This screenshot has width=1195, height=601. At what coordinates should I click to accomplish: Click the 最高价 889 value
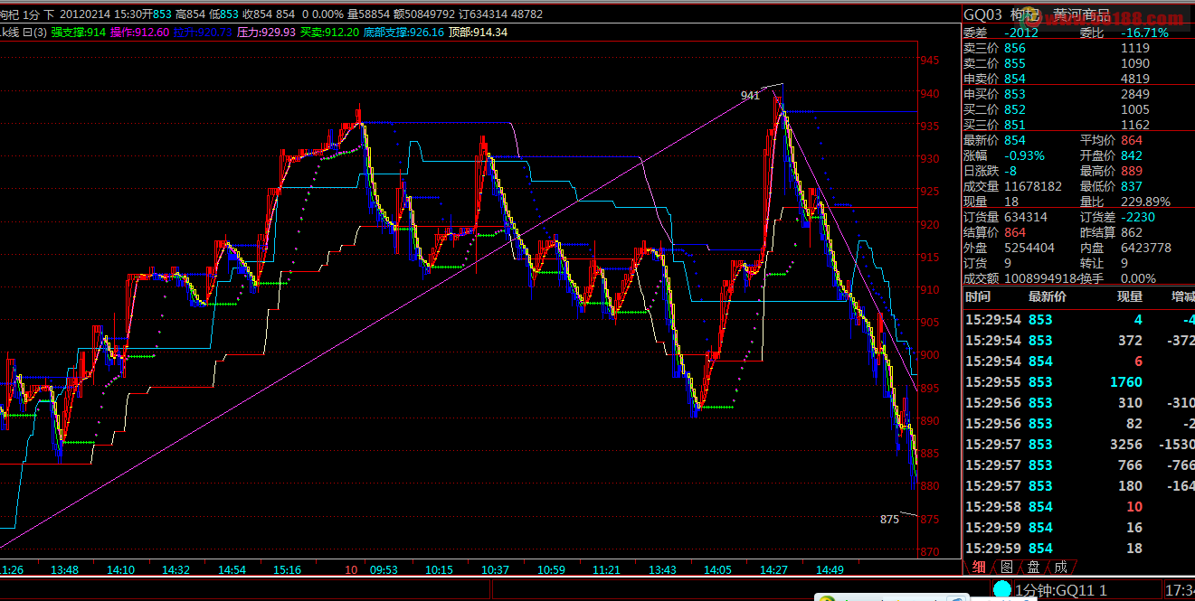coord(1132,171)
